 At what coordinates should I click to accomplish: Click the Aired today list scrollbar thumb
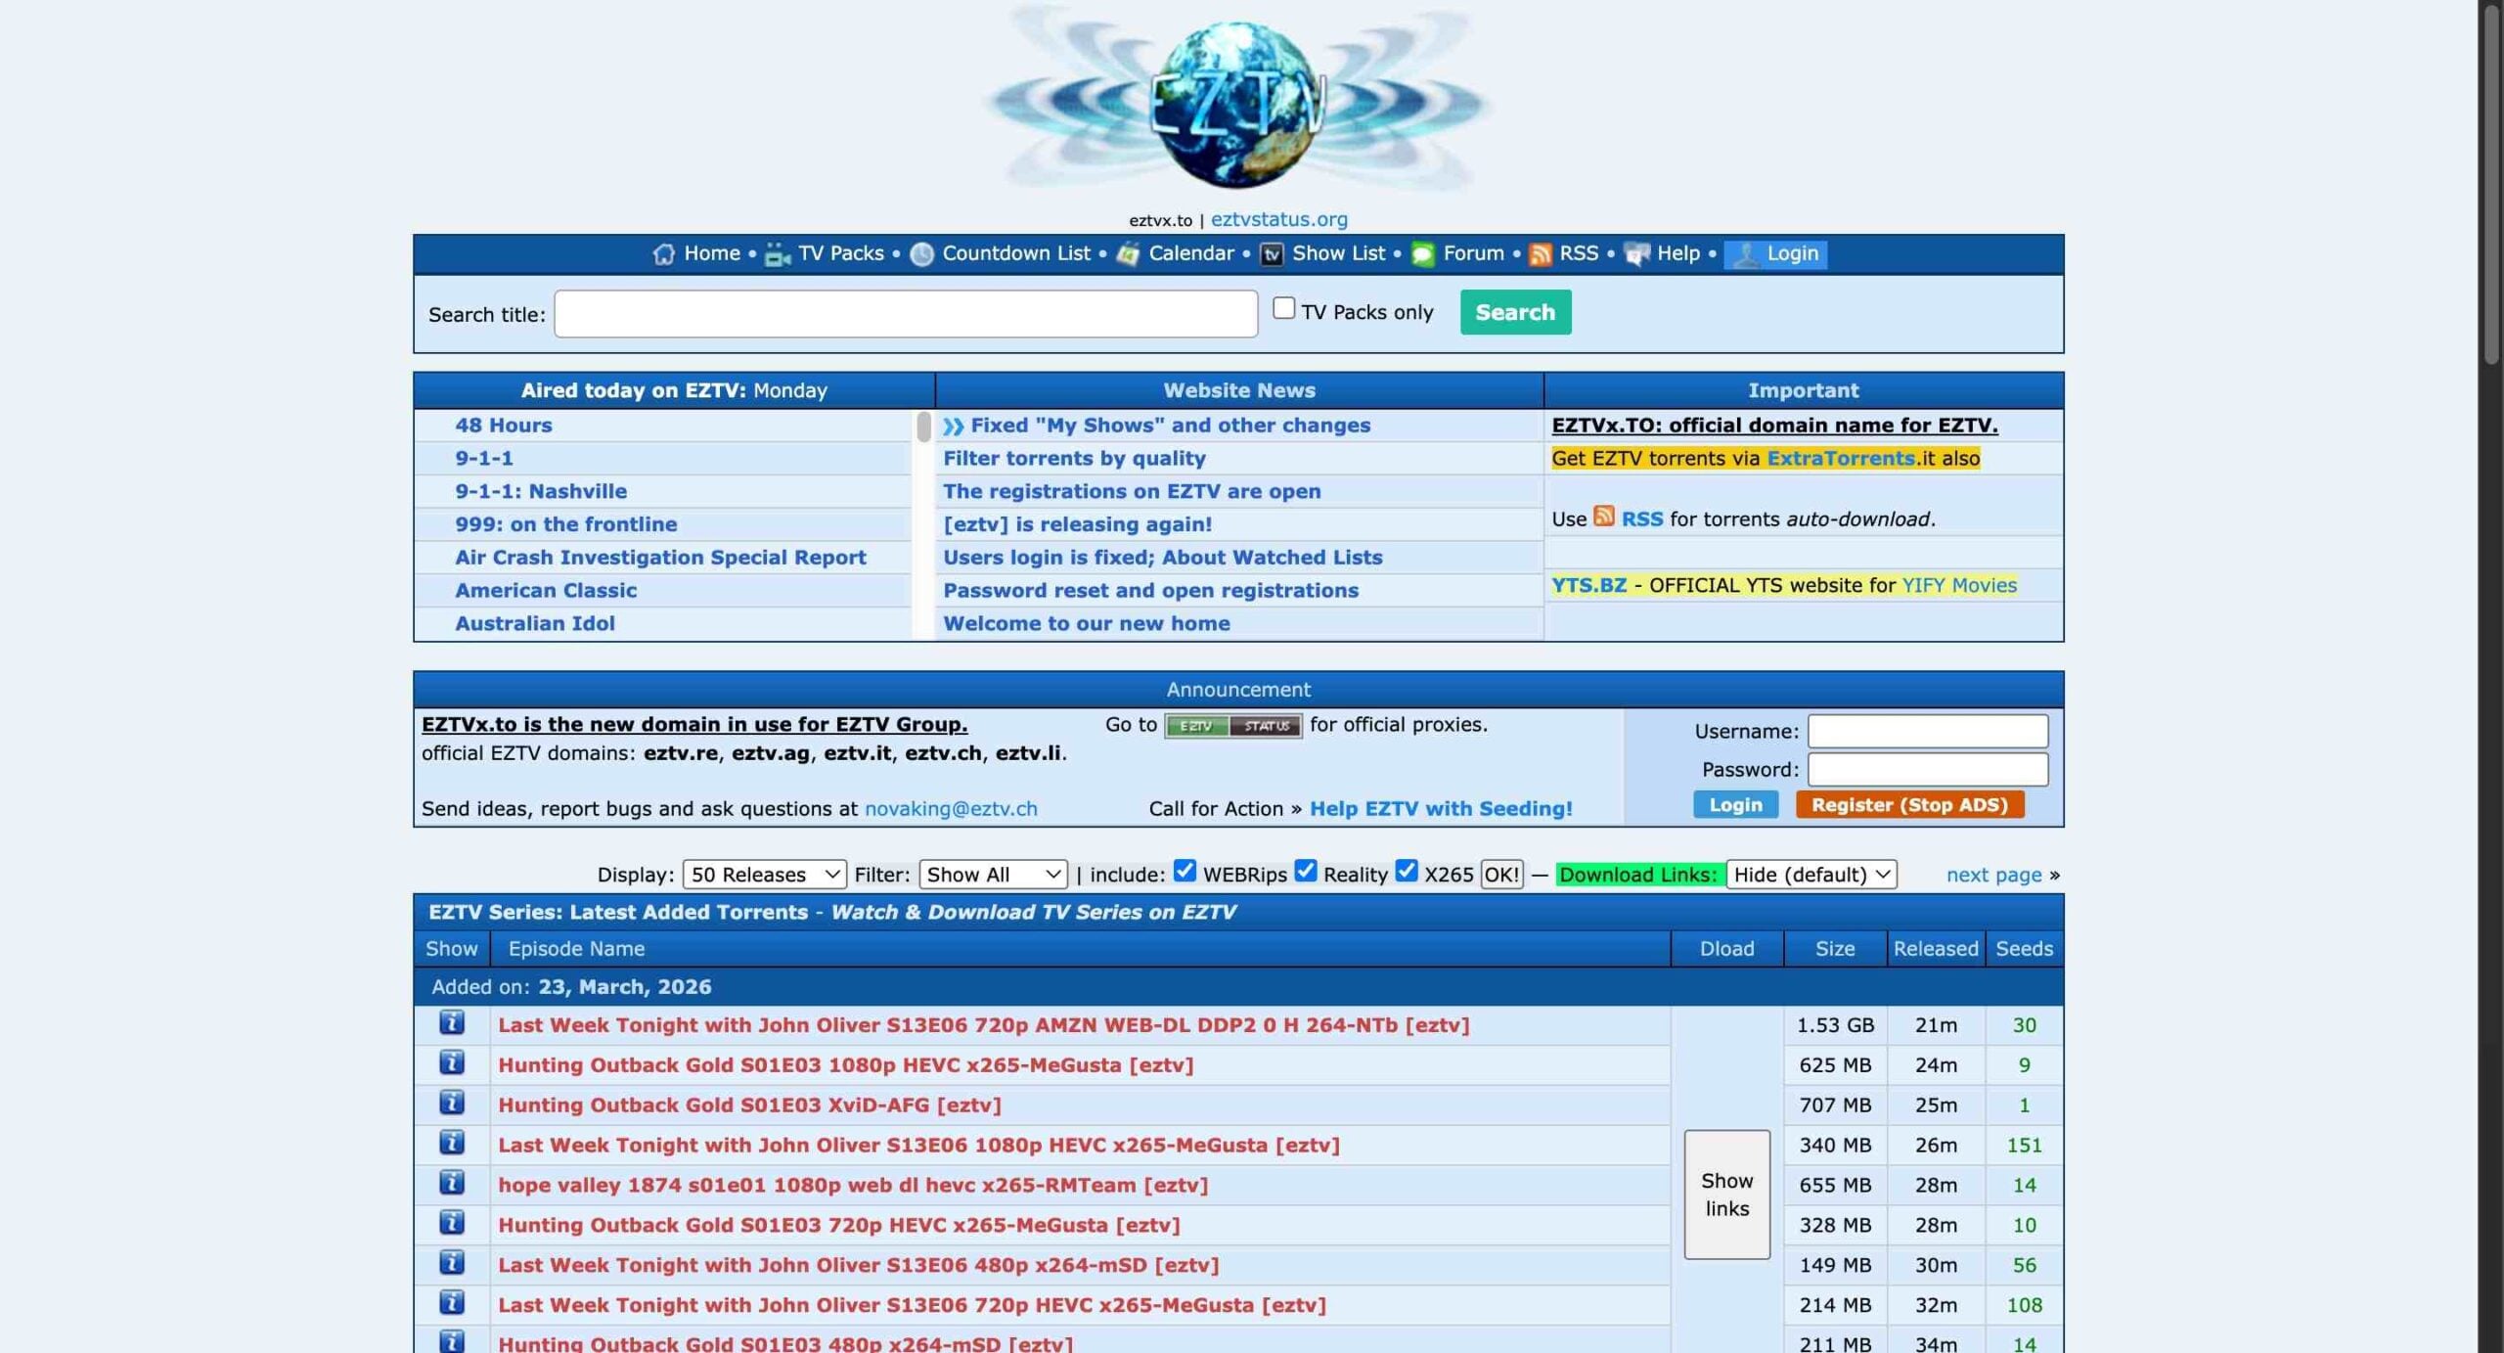[923, 428]
